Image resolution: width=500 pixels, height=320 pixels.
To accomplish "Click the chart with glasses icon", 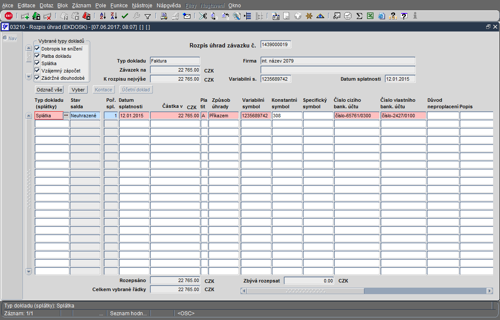I will tap(337, 16).
